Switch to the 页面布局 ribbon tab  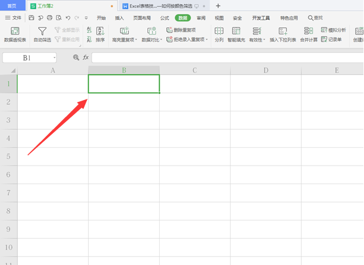142,18
